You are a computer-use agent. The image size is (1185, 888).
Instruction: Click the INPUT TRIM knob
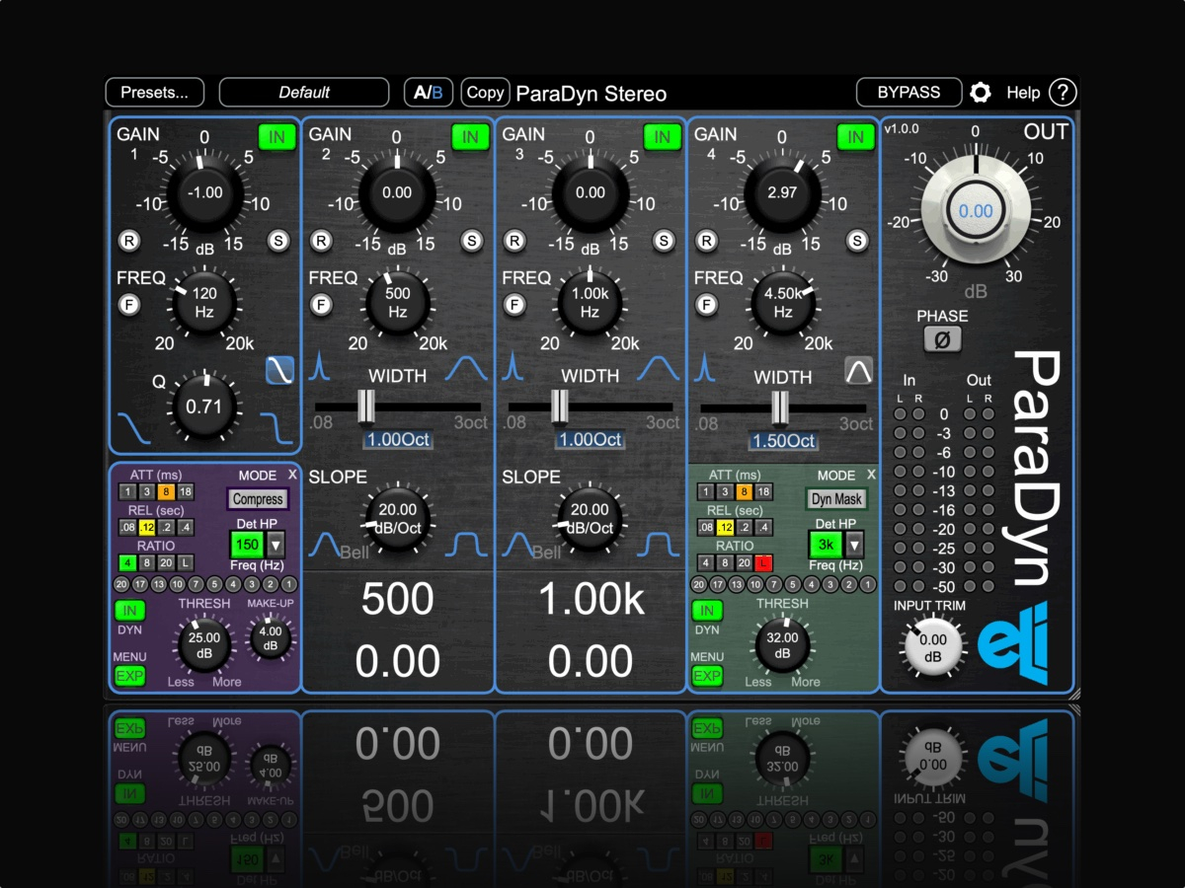(932, 647)
